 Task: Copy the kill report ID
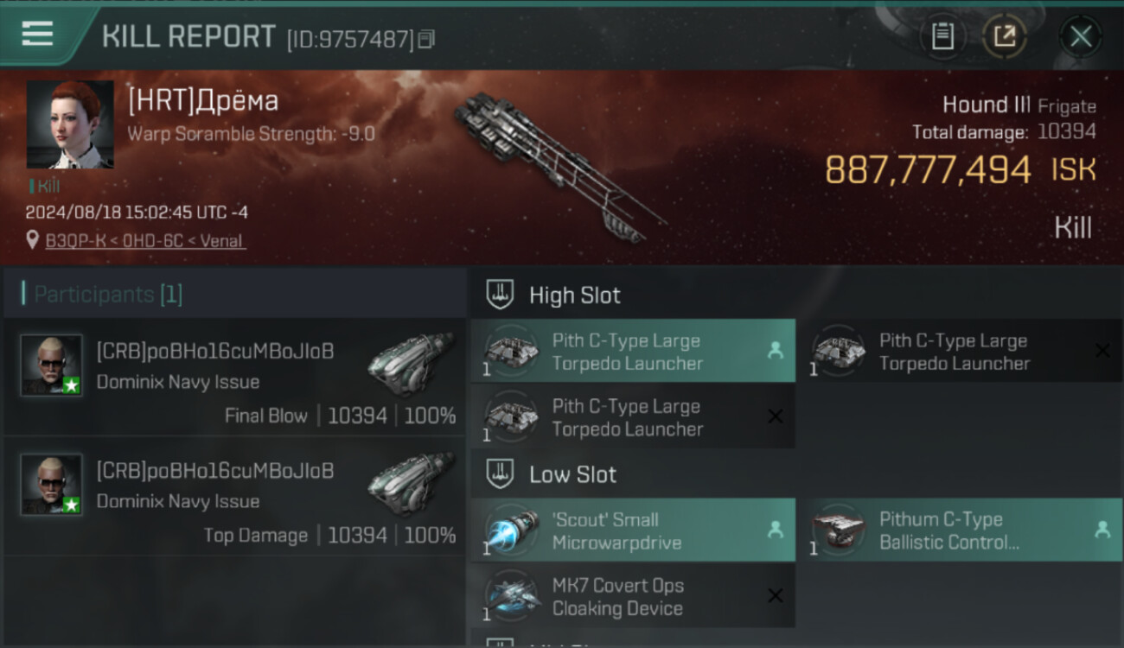point(426,40)
